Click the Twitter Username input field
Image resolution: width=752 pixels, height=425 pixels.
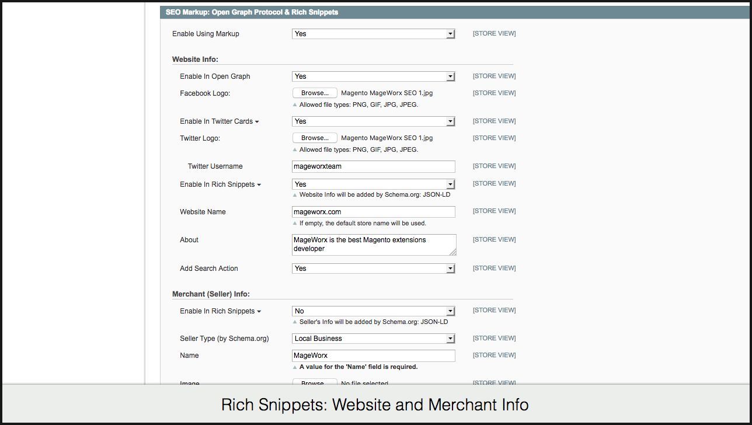click(373, 166)
